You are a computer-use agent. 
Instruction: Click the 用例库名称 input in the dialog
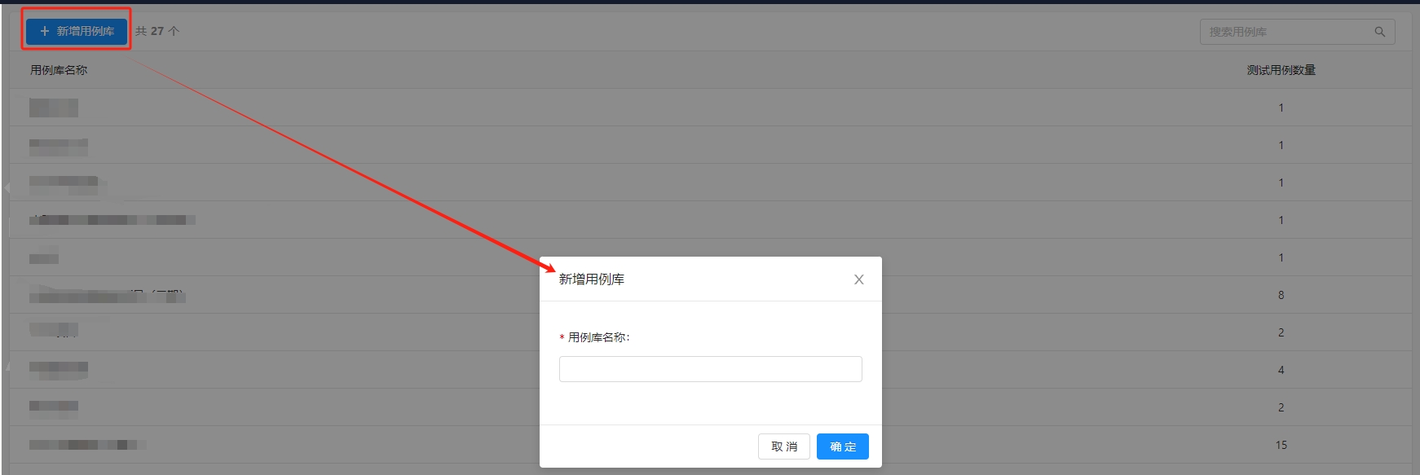[x=710, y=369]
